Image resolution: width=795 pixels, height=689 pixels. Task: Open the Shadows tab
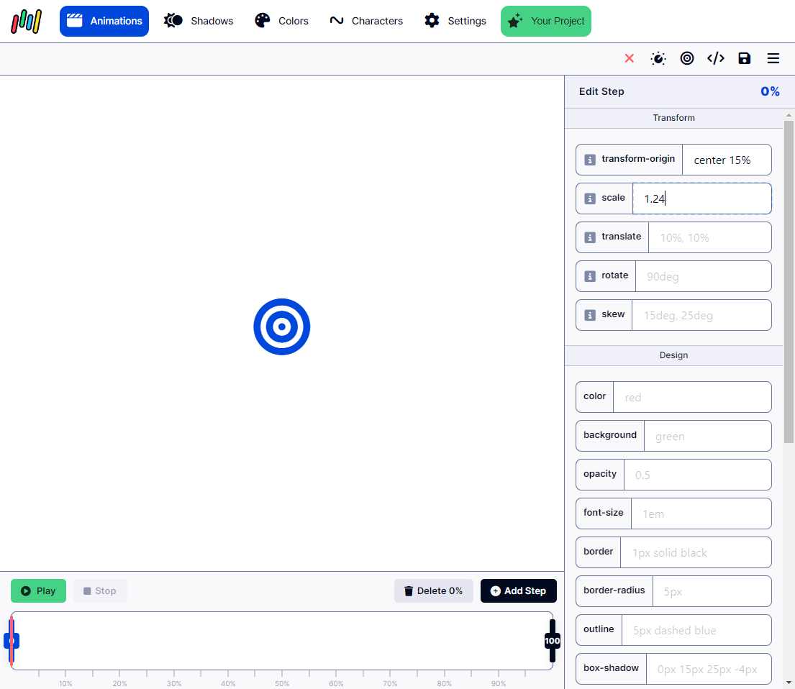pos(199,21)
